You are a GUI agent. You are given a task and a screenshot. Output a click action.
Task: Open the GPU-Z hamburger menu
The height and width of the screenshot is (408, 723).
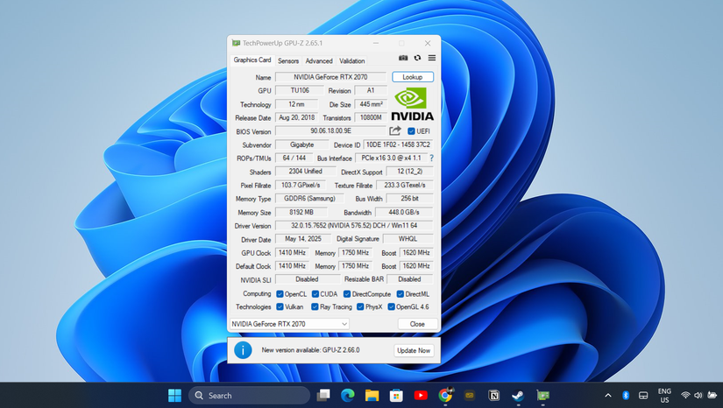click(x=431, y=59)
